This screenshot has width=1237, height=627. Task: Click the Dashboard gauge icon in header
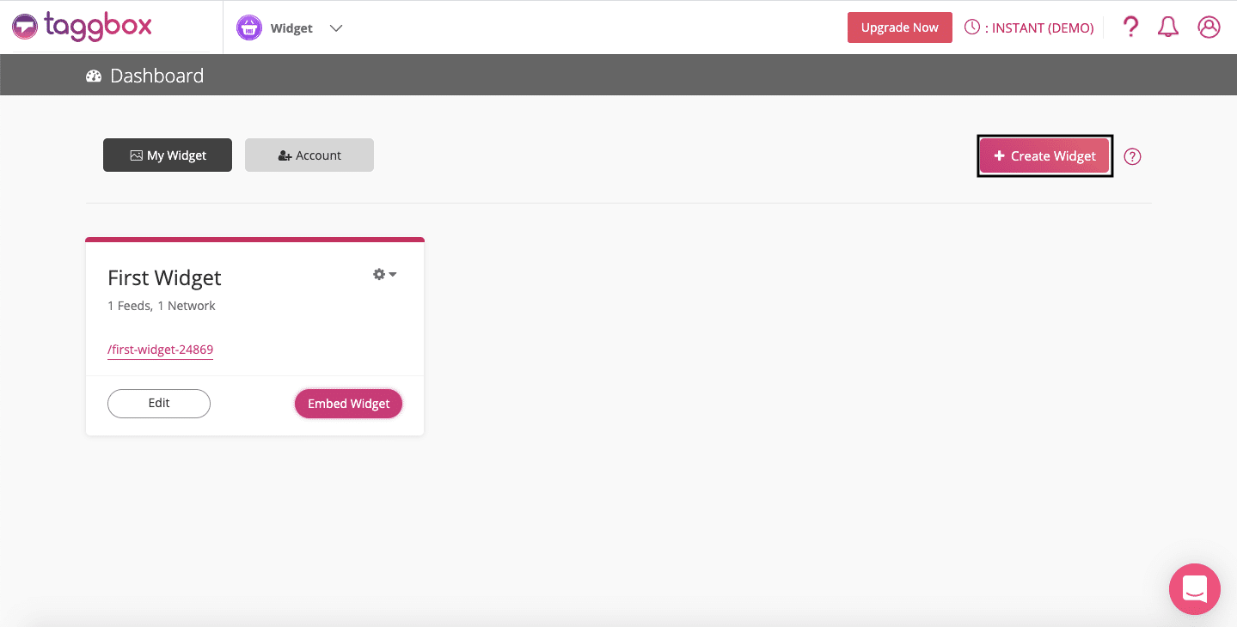pyautogui.click(x=94, y=76)
